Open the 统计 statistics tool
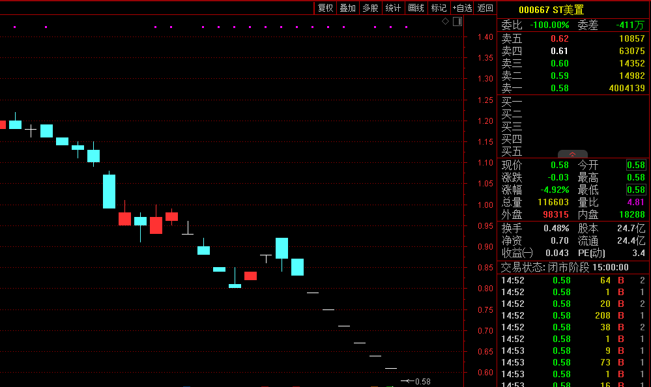 point(393,8)
